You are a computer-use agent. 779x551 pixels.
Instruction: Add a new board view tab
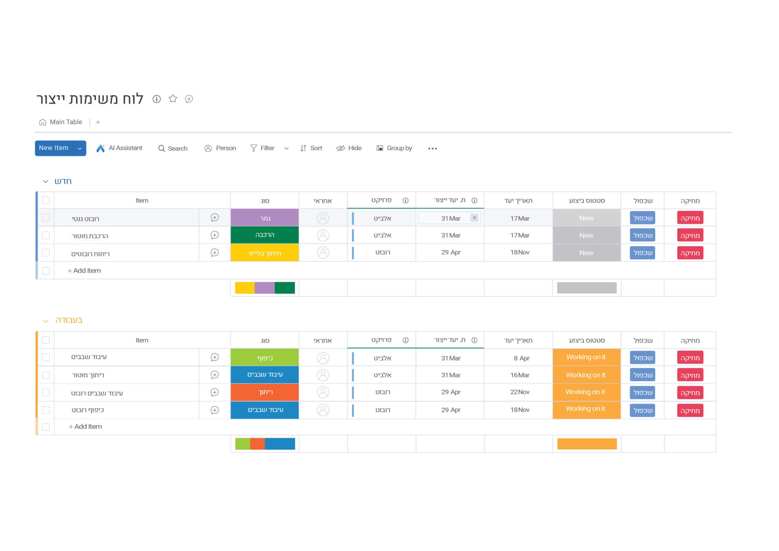click(98, 122)
